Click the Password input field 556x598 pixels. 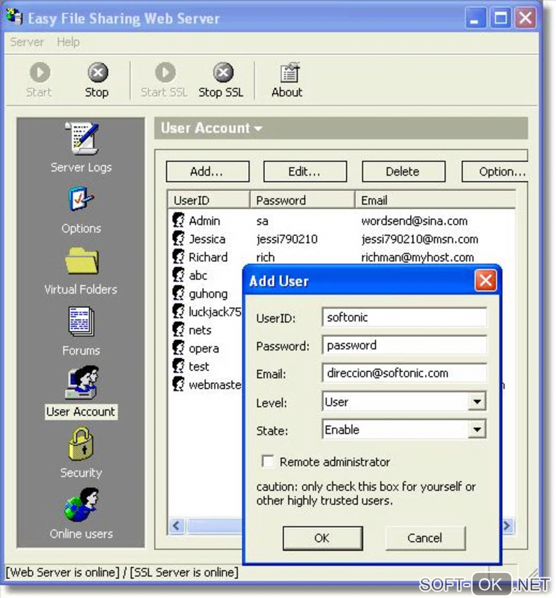click(404, 346)
